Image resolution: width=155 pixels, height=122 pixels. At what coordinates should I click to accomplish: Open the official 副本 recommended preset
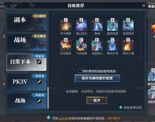[x=27, y=22]
